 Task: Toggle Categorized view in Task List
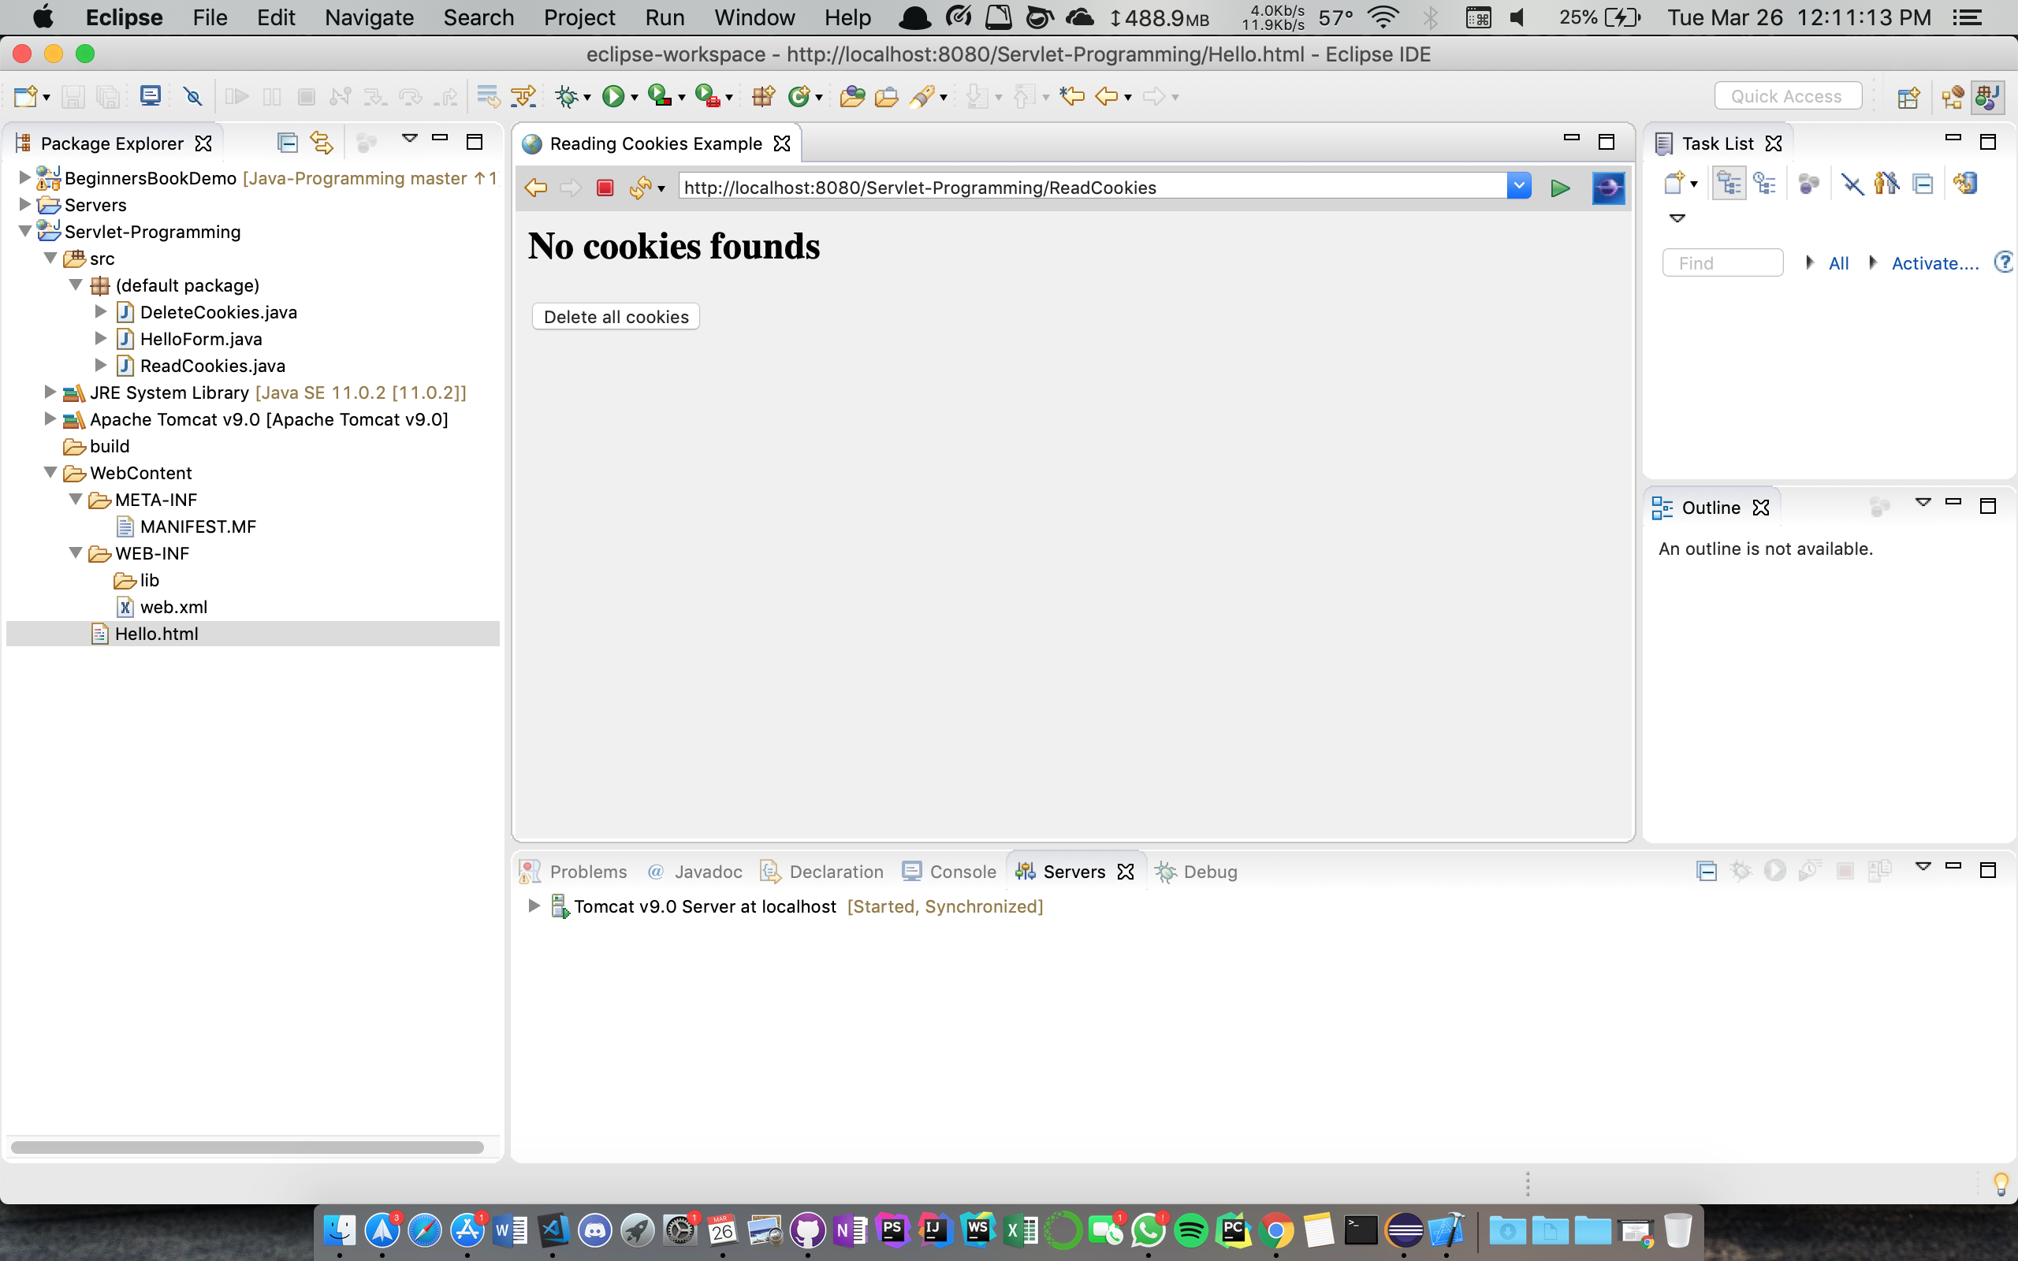point(1729,184)
